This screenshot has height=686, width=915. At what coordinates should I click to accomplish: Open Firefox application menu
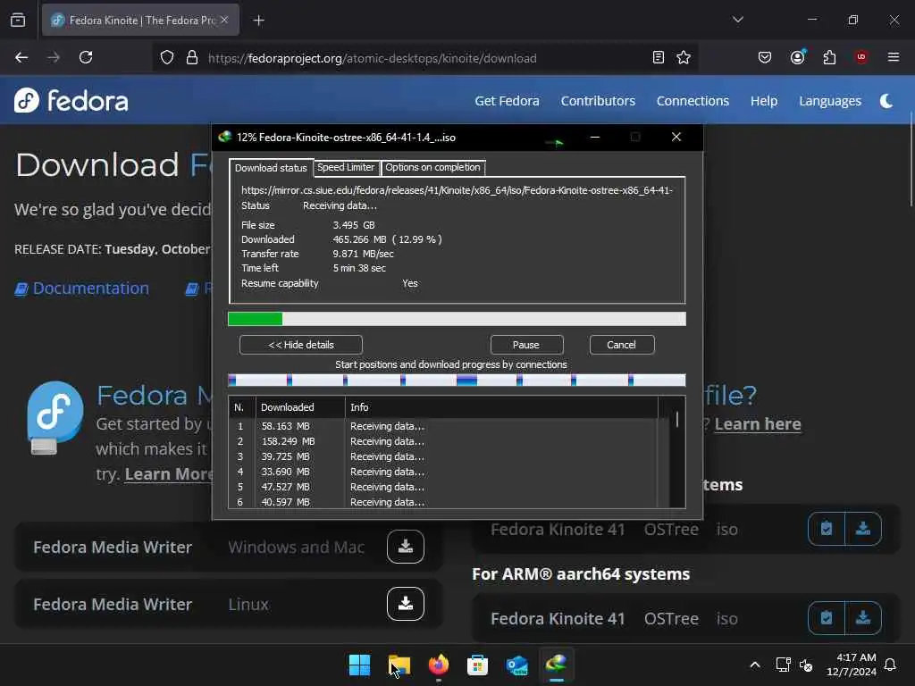tap(894, 57)
